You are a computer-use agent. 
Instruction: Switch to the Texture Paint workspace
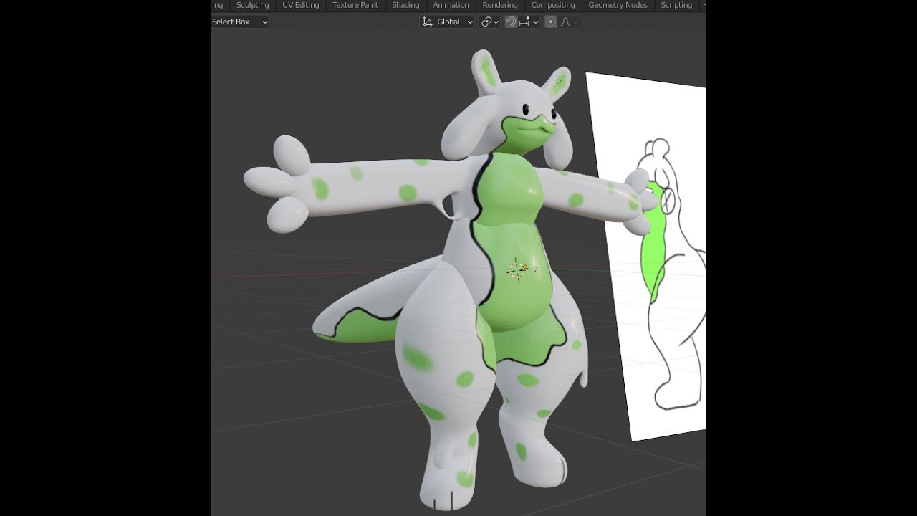[355, 5]
